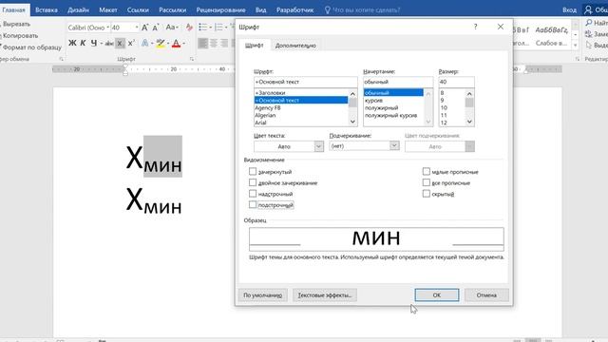Screen dimensions: 608x342
Task: Toggle subscript X₂ button in ribbon
Action: click(120, 43)
